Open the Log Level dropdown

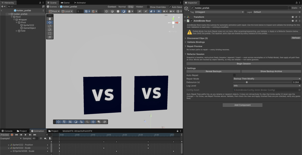tap(267, 86)
